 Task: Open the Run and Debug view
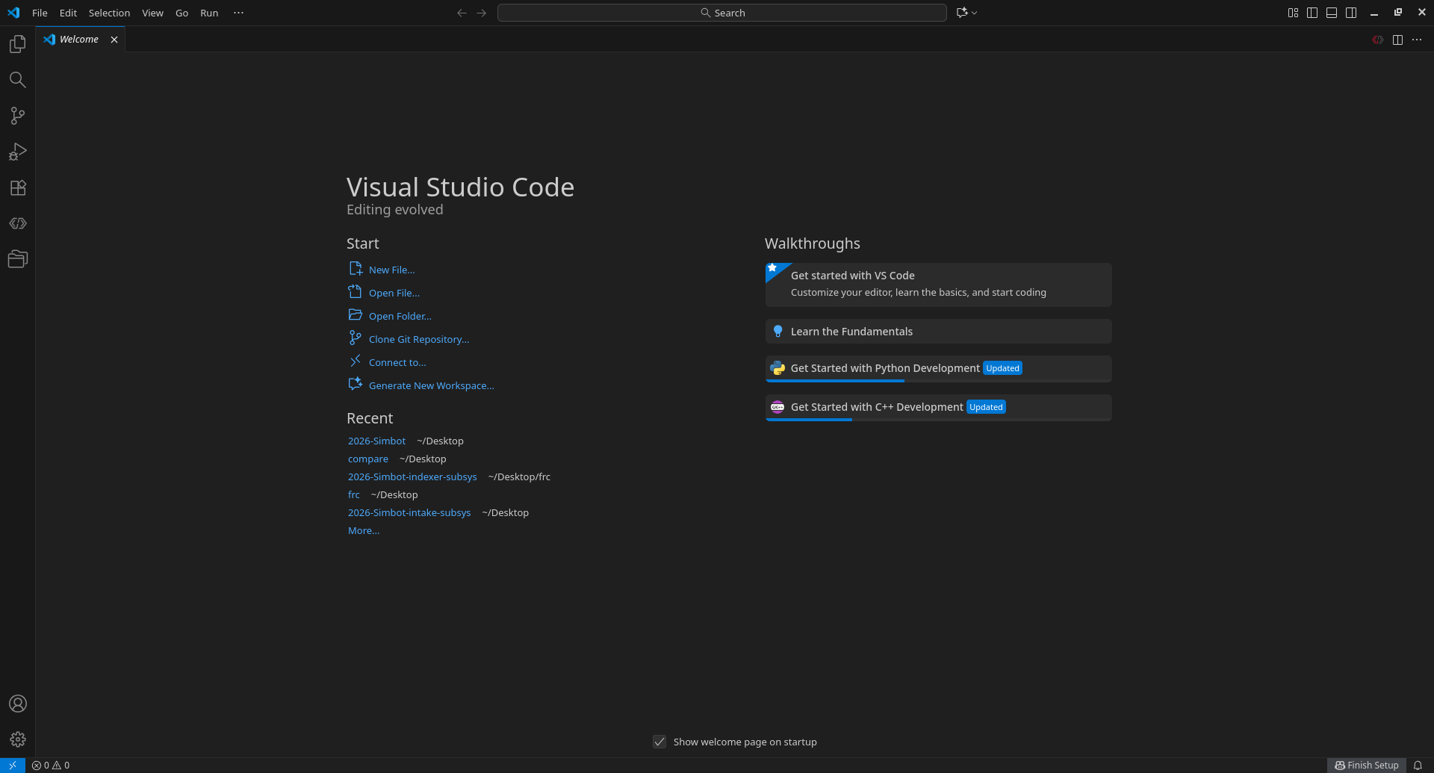18,152
